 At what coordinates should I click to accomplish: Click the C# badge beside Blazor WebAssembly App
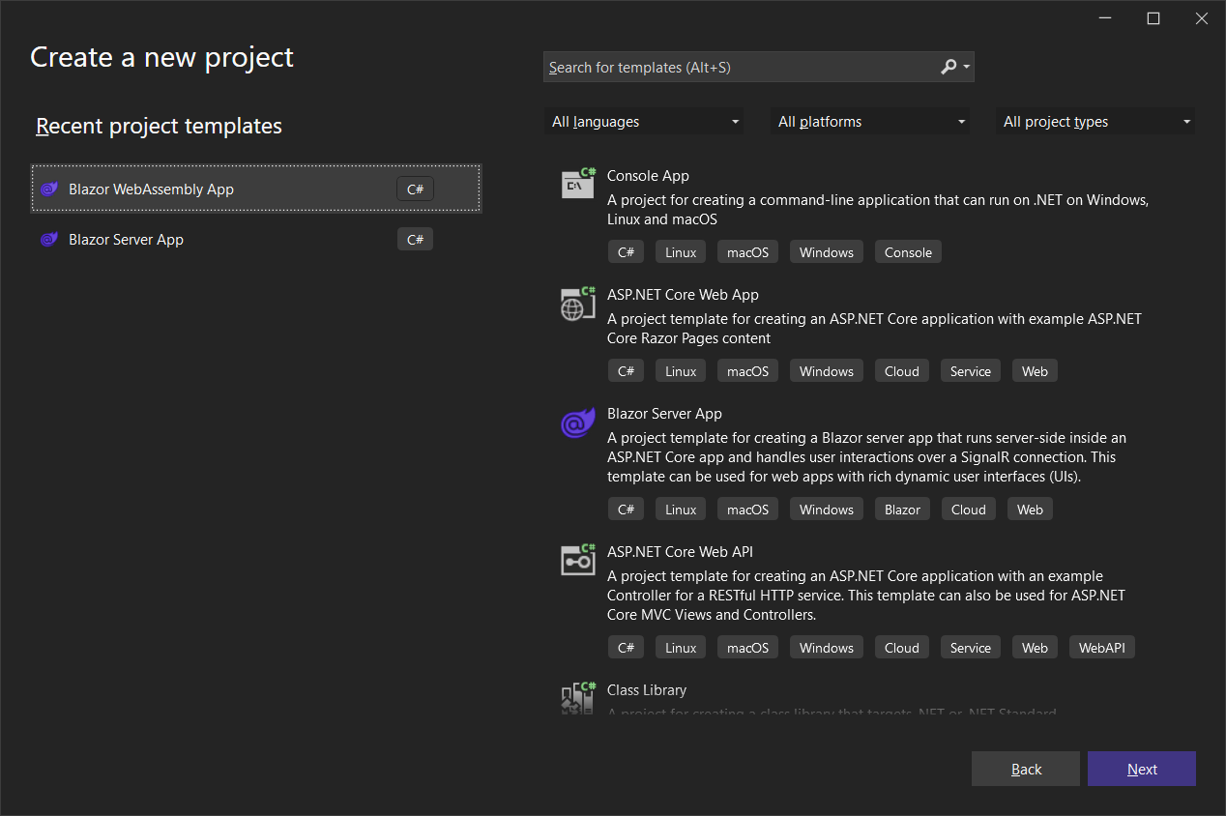point(415,189)
